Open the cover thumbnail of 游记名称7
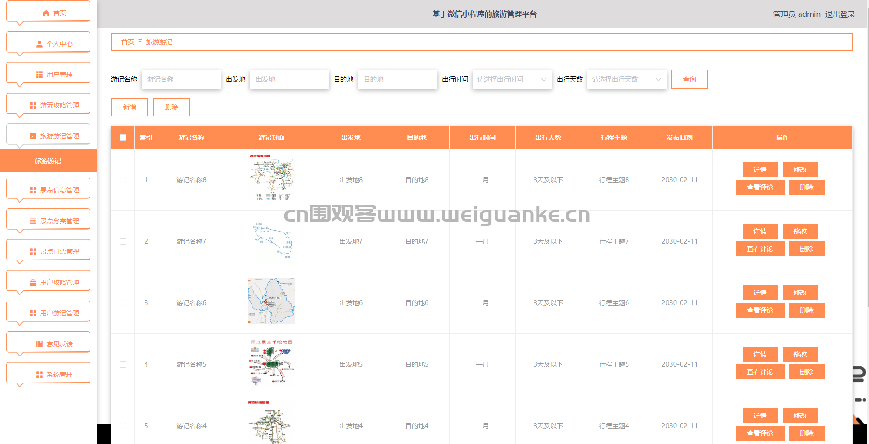This screenshot has height=444, width=869. [x=272, y=241]
